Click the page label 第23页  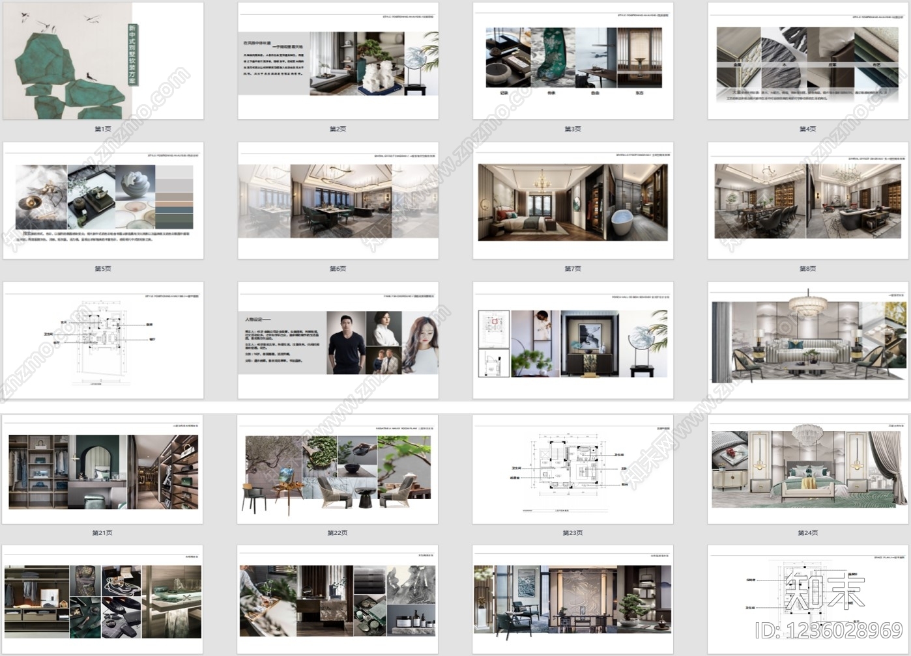[573, 532]
